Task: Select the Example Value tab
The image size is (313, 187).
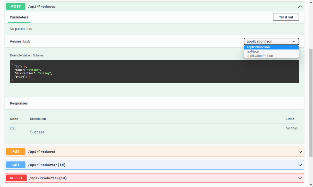Action: tap(20, 55)
